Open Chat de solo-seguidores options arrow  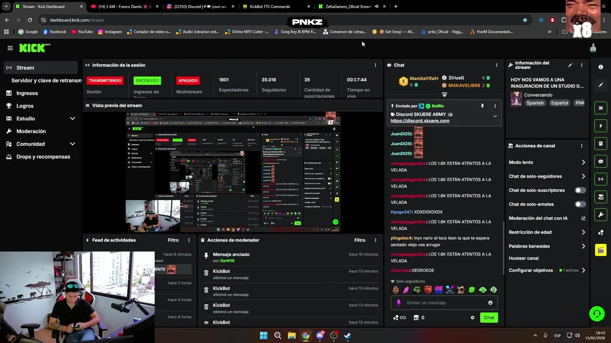583,176
